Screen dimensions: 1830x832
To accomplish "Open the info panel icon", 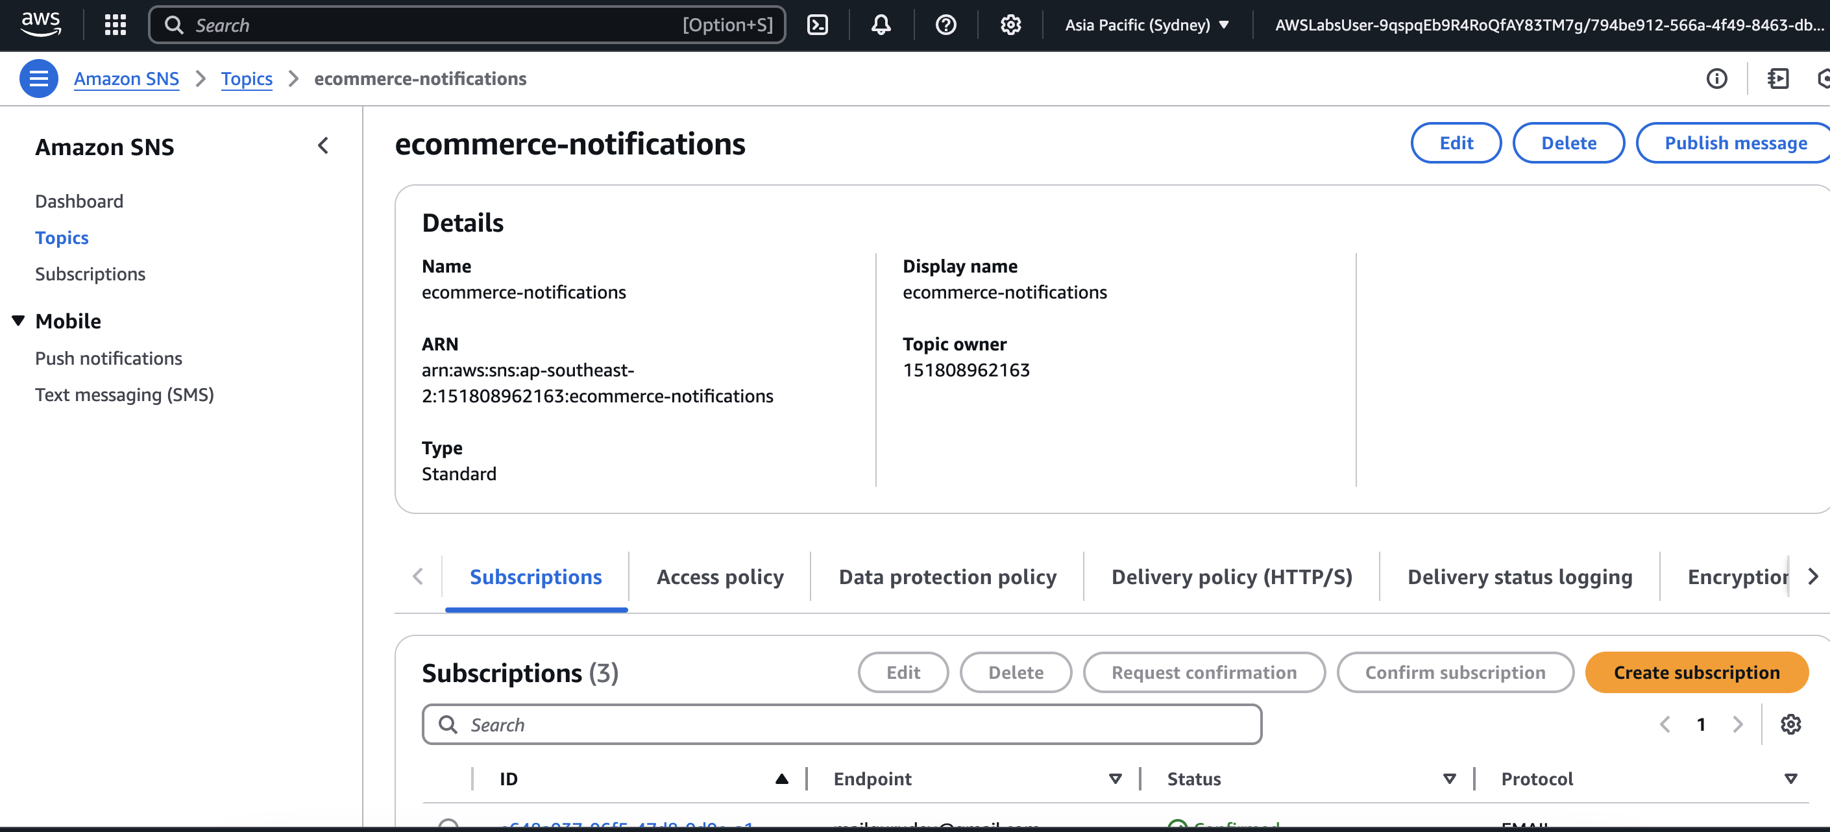I will click(1716, 78).
